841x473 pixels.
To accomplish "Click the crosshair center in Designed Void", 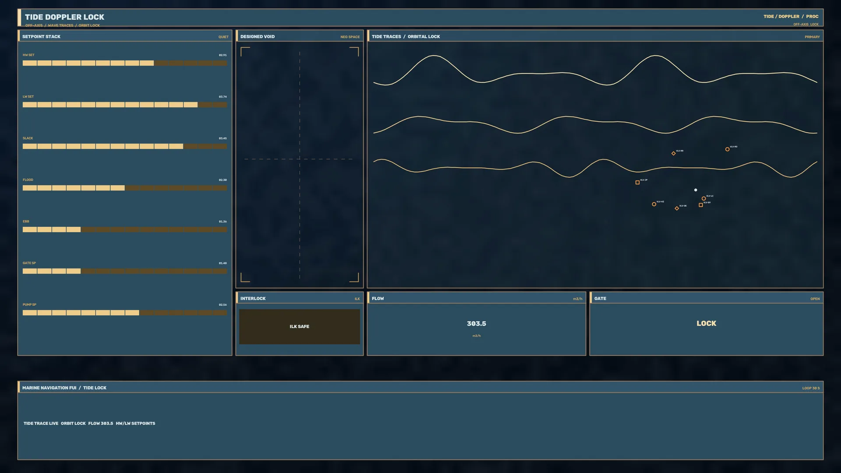I will tap(300, 159).
